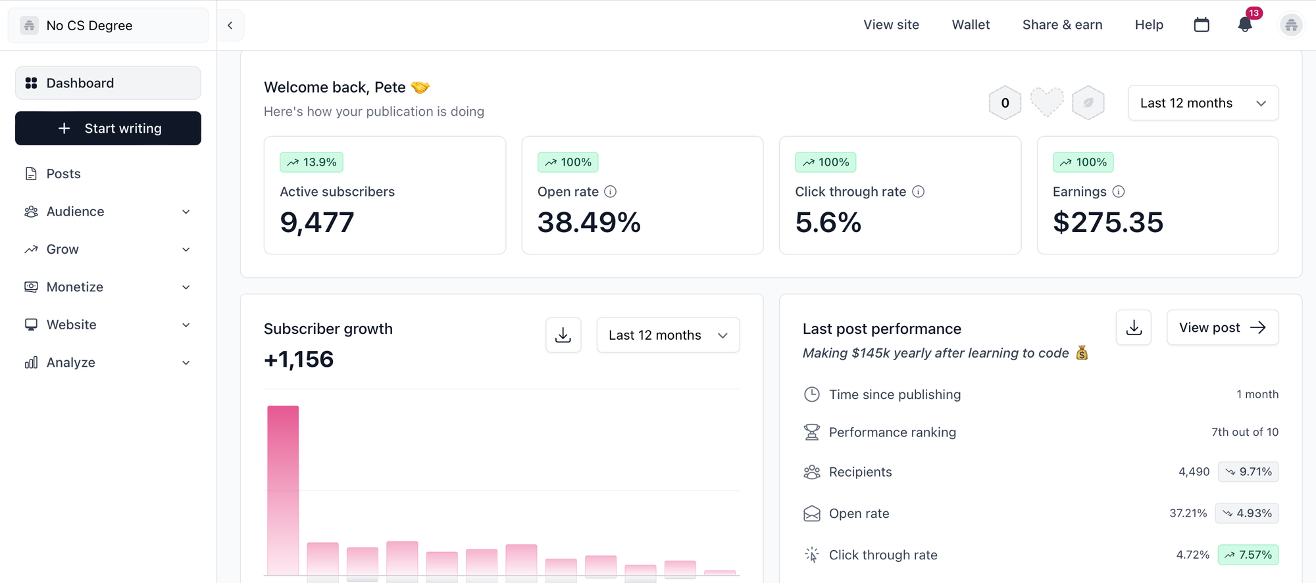This screenshot has width=1316, height=583.
Task: Download the subscriber growth data
Action: [x=563, y=335]
